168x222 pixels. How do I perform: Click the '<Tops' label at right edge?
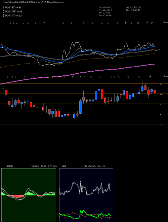pos(165,23)
